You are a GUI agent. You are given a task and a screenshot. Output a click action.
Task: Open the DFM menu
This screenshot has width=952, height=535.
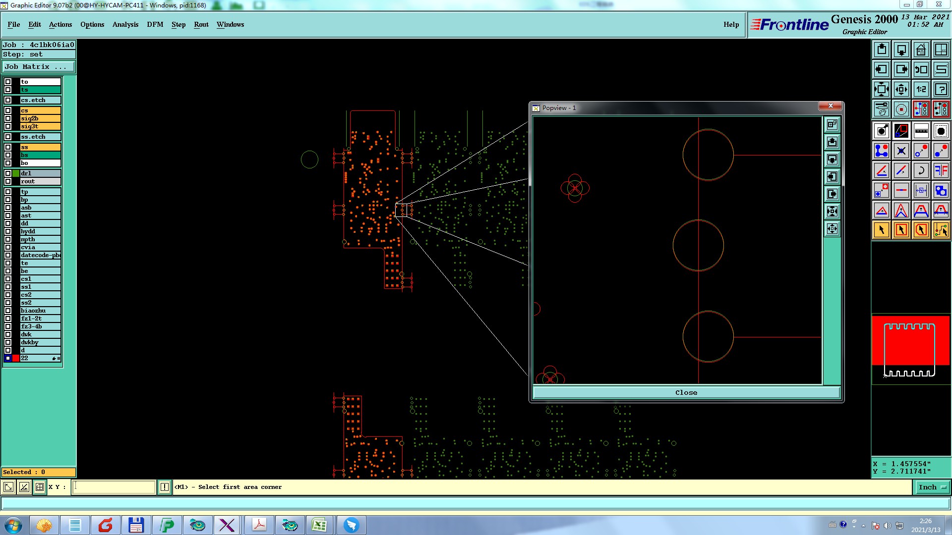coord(155,24)
